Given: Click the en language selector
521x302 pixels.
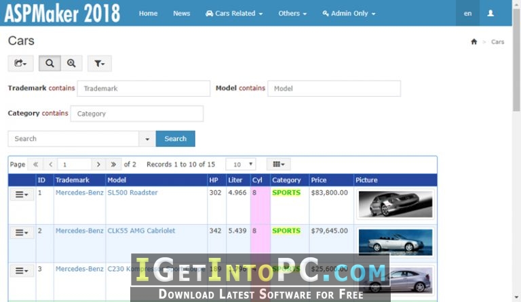Looking at the screenshot, I should pos(467,14).
